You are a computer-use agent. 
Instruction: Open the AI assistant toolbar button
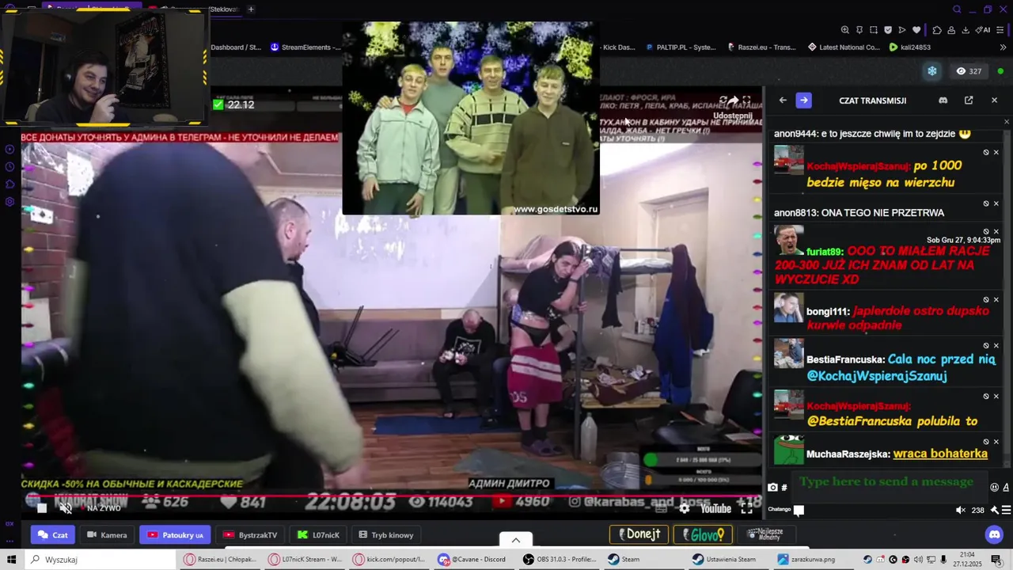tap(982, 30)
